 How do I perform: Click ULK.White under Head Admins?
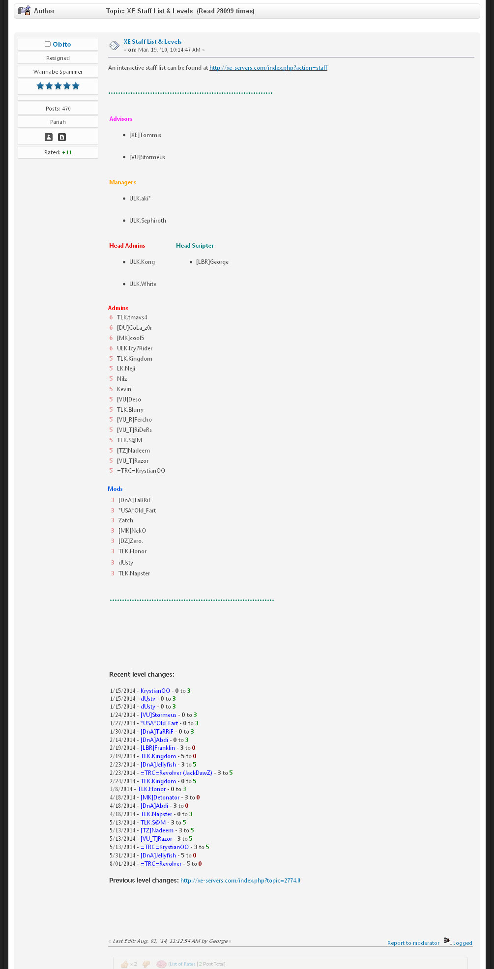point(143,284)
